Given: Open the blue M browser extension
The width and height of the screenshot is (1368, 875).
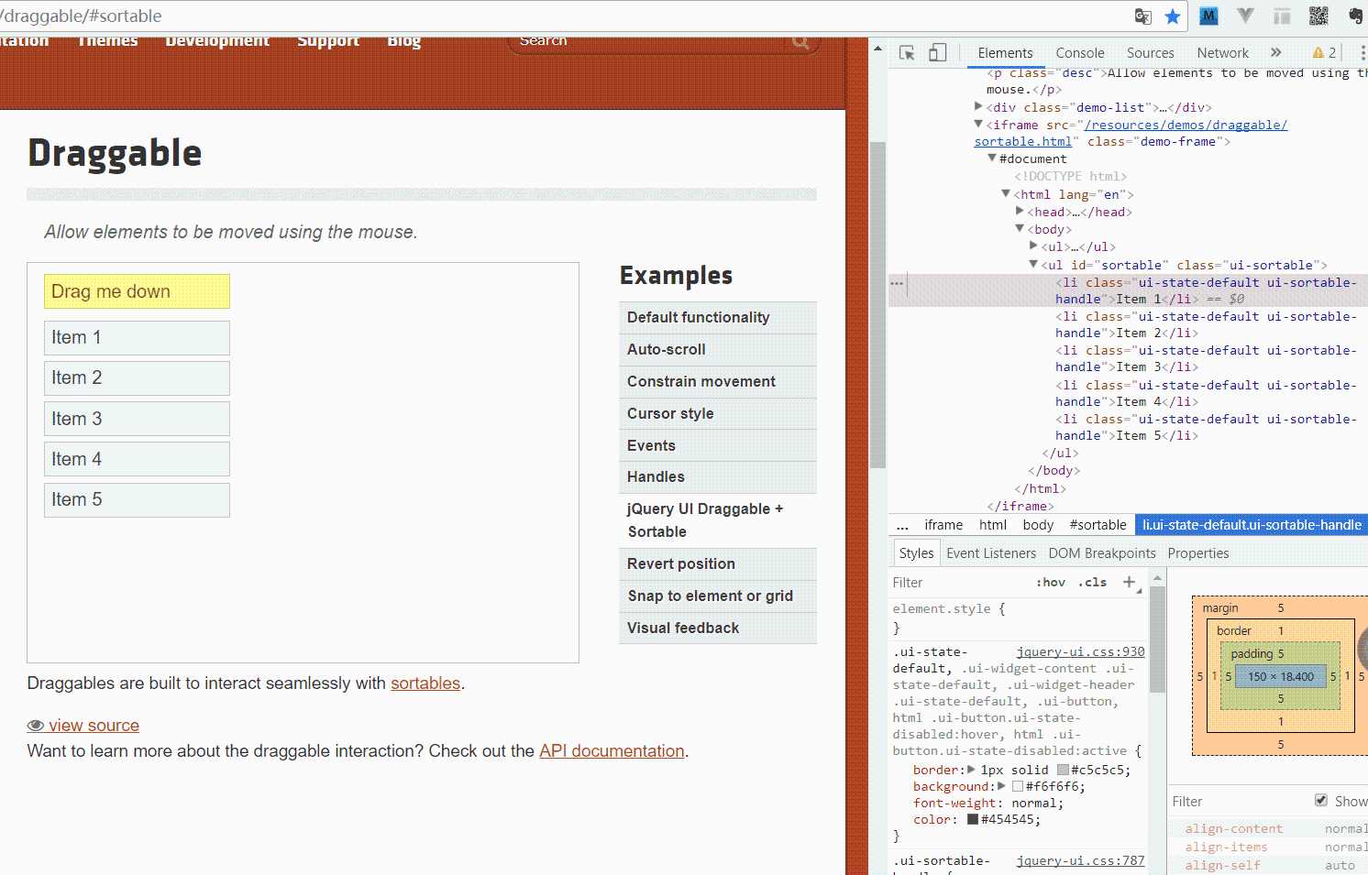Looking at the screenshot, I should 1208,16.
